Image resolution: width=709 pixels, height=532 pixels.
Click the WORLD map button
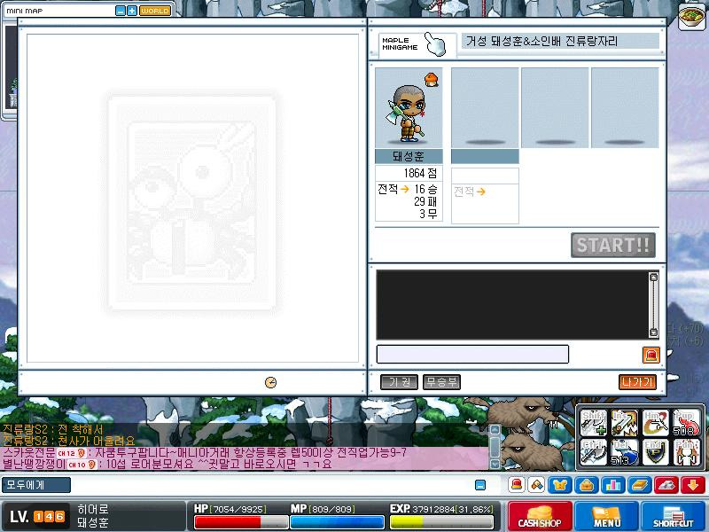(154, 11)
